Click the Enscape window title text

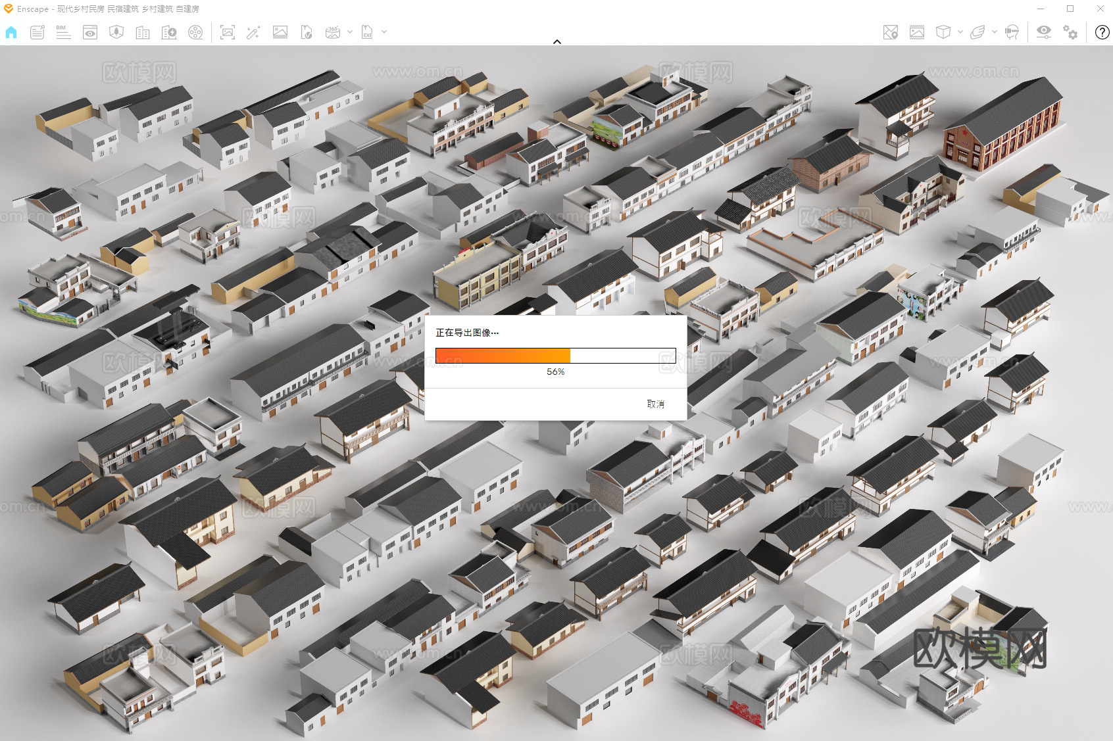108,9
